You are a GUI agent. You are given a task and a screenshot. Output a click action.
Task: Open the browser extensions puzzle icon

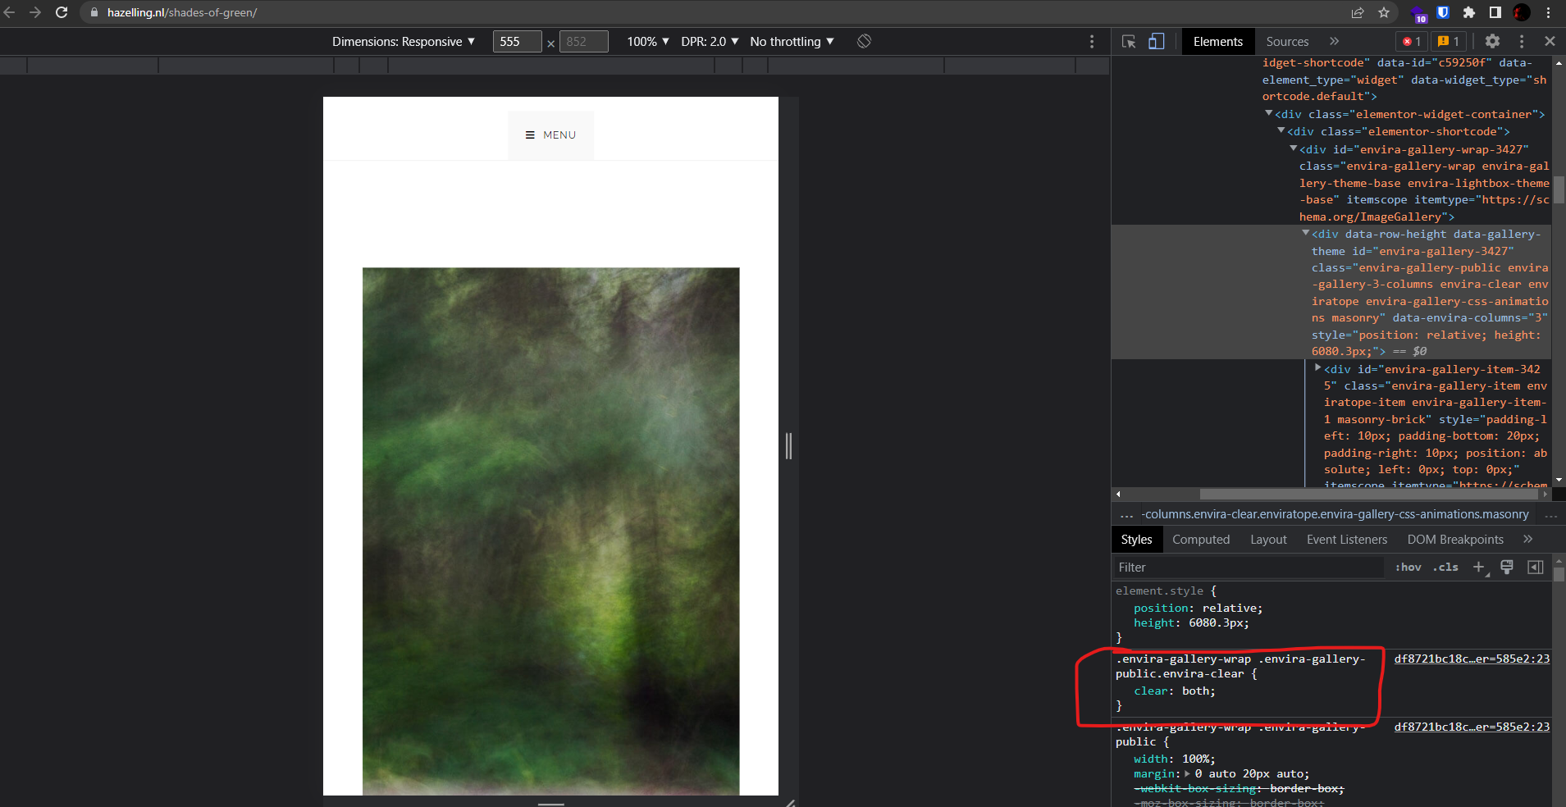1469,12
